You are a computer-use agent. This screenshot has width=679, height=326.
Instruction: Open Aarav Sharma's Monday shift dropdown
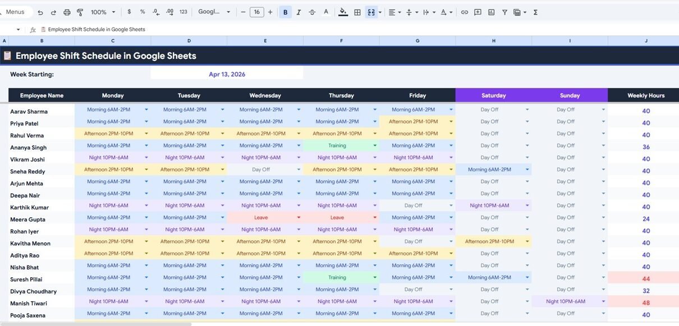146,110
